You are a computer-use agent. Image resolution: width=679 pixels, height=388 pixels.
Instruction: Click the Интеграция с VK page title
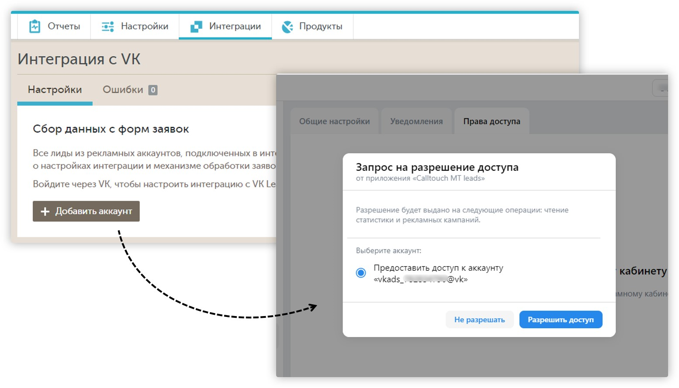coord(79,59)
